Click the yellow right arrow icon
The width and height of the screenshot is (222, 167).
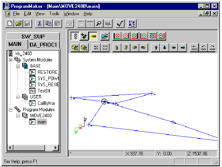[x=144, y=48]
